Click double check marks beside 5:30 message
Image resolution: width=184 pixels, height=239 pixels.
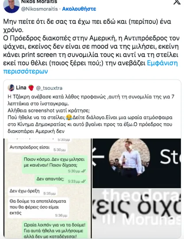coord(84,171)
